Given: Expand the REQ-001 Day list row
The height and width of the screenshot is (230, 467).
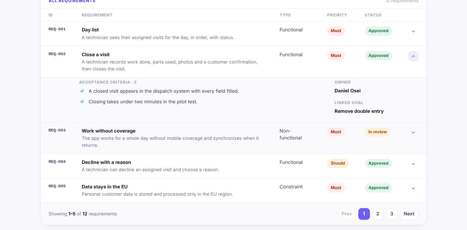Looking at the screenshot, I should tap(413, 31).
